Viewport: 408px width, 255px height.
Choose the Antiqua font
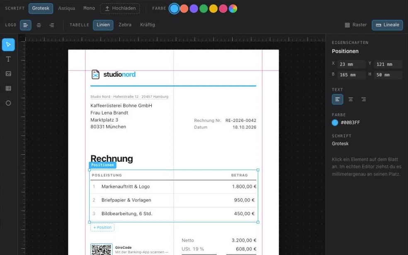point(66,8)
